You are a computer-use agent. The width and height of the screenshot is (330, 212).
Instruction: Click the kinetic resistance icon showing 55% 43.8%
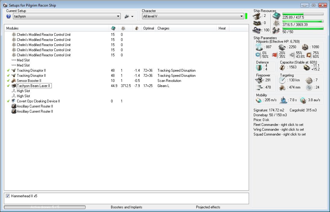(292, 55)
